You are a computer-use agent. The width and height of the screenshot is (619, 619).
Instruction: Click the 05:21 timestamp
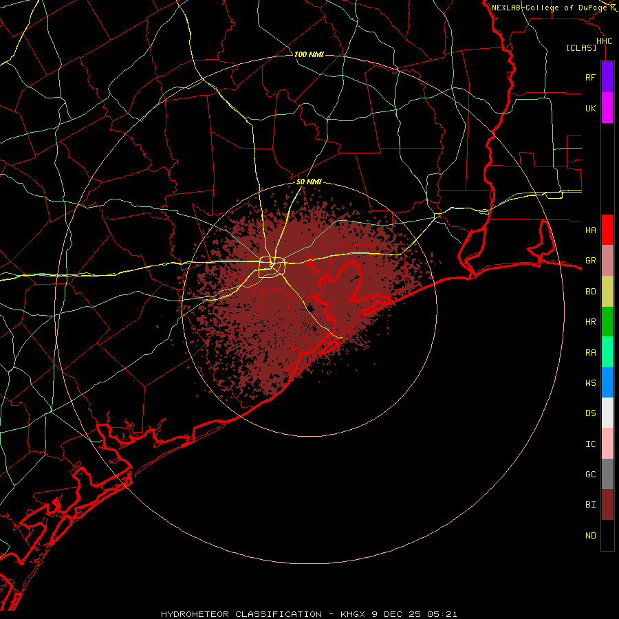tap(442, 614)
